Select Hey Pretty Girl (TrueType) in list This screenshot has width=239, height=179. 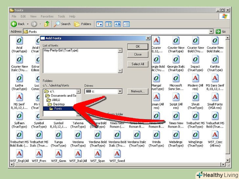(61, 50)
